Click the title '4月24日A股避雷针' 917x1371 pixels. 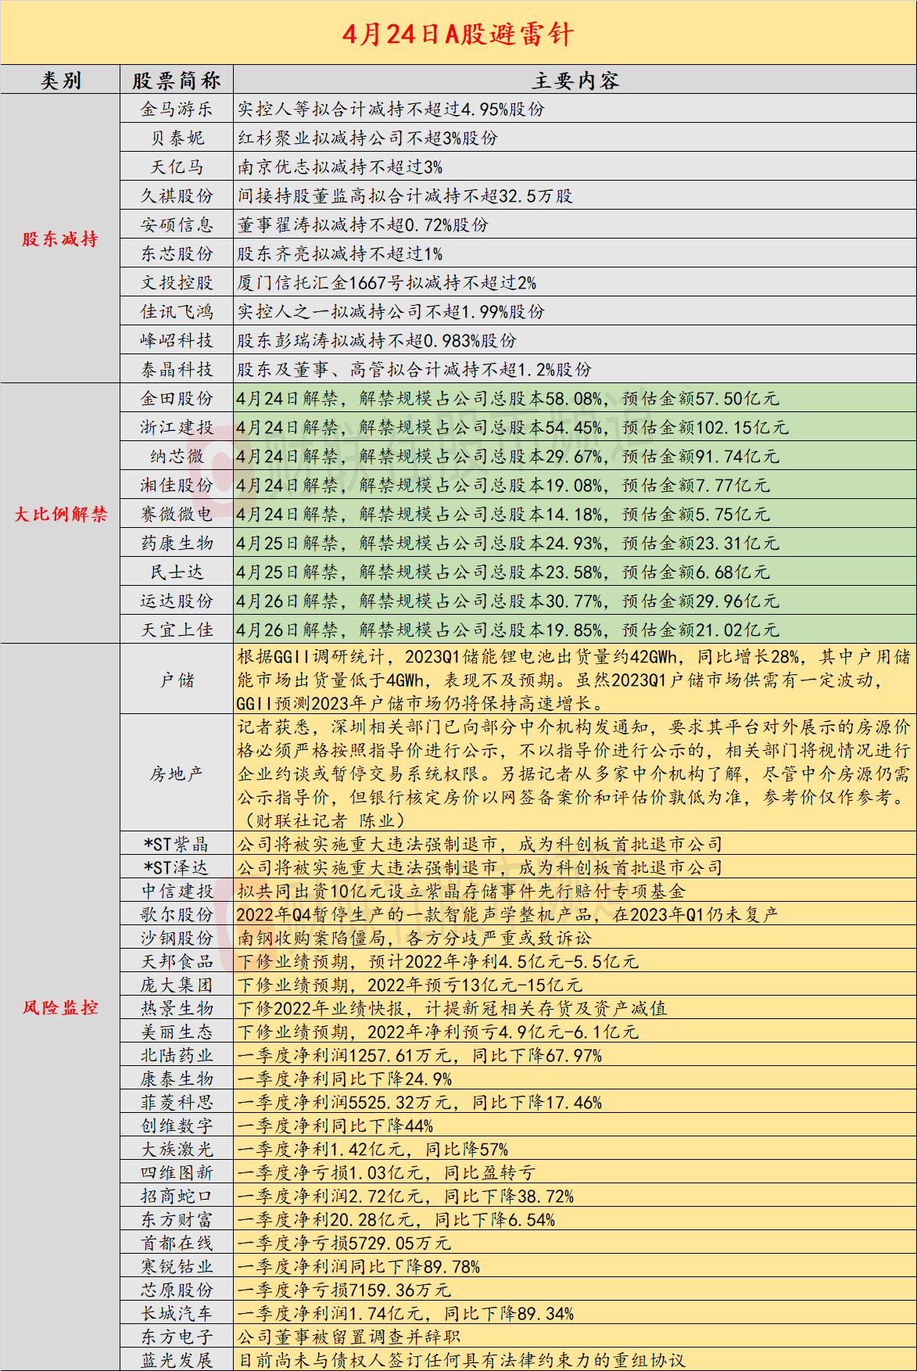click(x=458, y=34)
